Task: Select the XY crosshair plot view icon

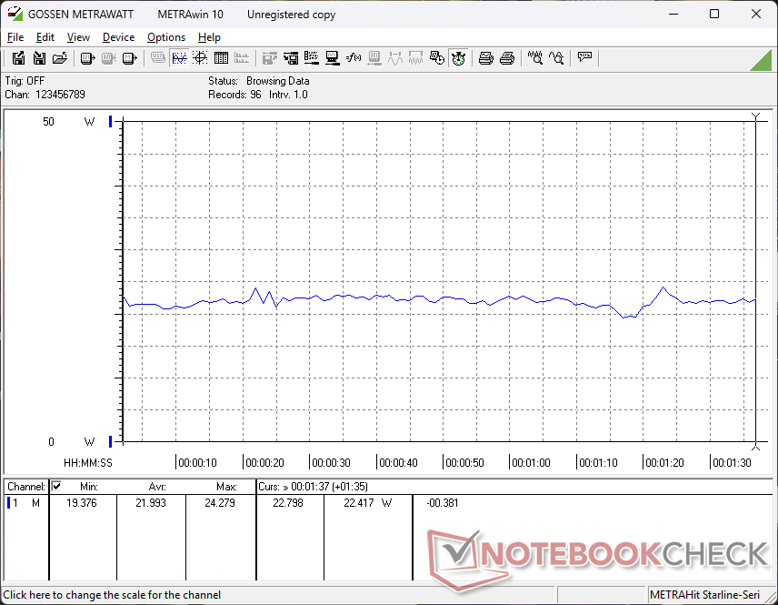Action: [200, 58]
